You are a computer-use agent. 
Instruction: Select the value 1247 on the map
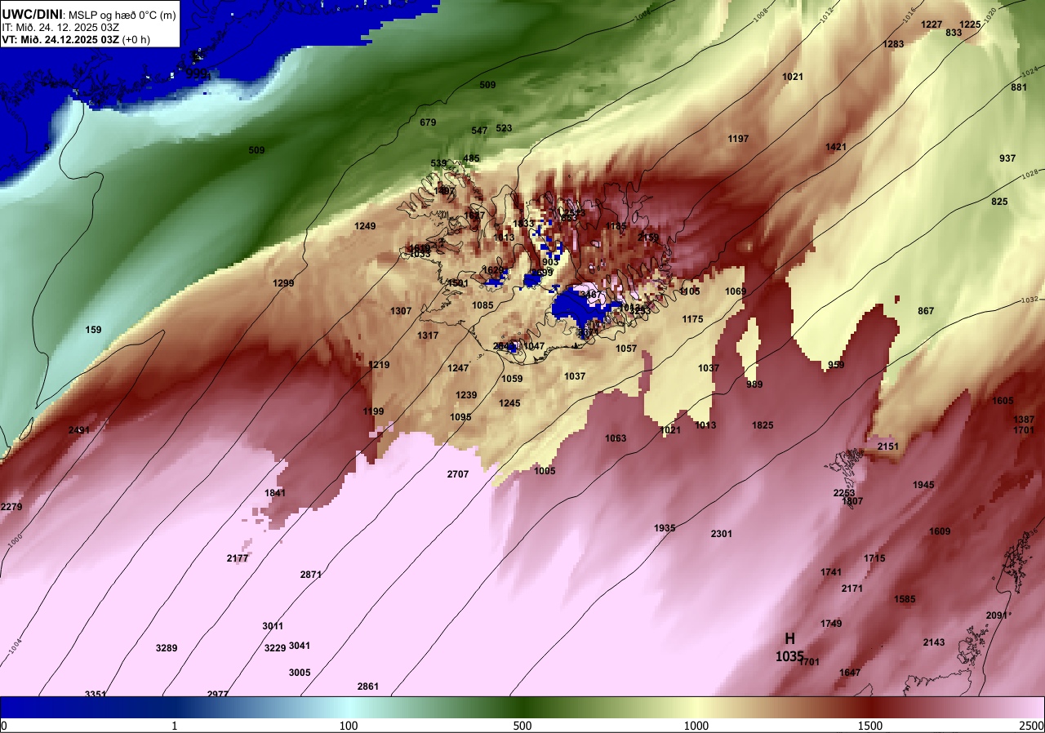pyautogui.click(x=458, y=368)
